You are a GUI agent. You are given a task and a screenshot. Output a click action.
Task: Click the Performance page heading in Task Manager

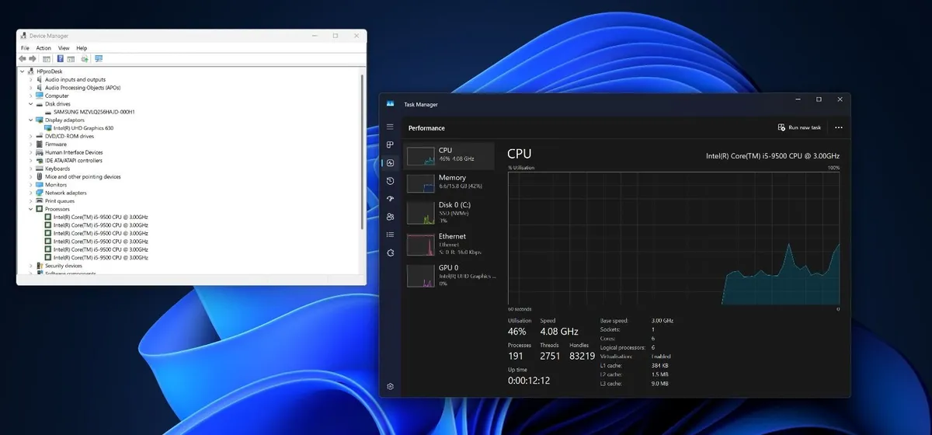pyautogui.click(x=426, y=127)
